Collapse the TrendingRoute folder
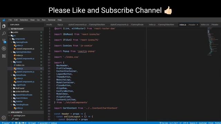Screen dimensions: 221x124 [26, 105]
